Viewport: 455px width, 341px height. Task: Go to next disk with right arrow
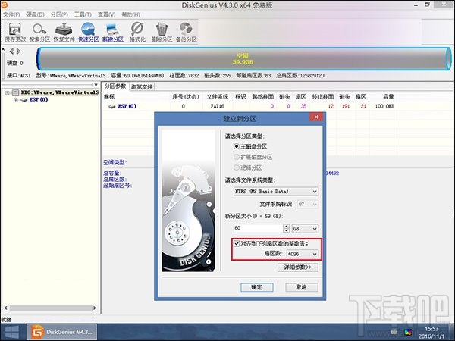(x=18, y=52)
